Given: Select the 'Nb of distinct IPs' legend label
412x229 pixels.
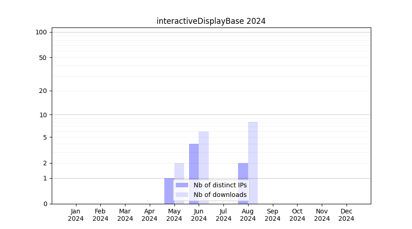Looking at the screenshot, I should click(x=220, y=185).
